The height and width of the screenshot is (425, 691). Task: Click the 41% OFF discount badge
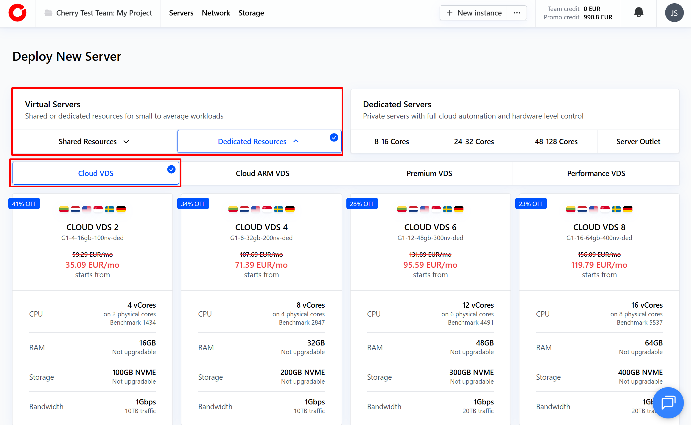tap(24, 204)
